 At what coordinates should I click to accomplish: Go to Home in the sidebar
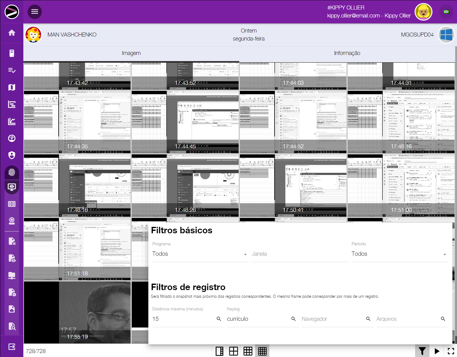pos(12,33)
